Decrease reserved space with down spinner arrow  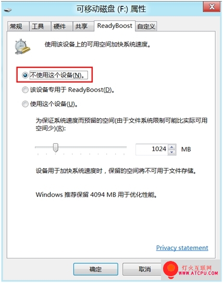172,152
